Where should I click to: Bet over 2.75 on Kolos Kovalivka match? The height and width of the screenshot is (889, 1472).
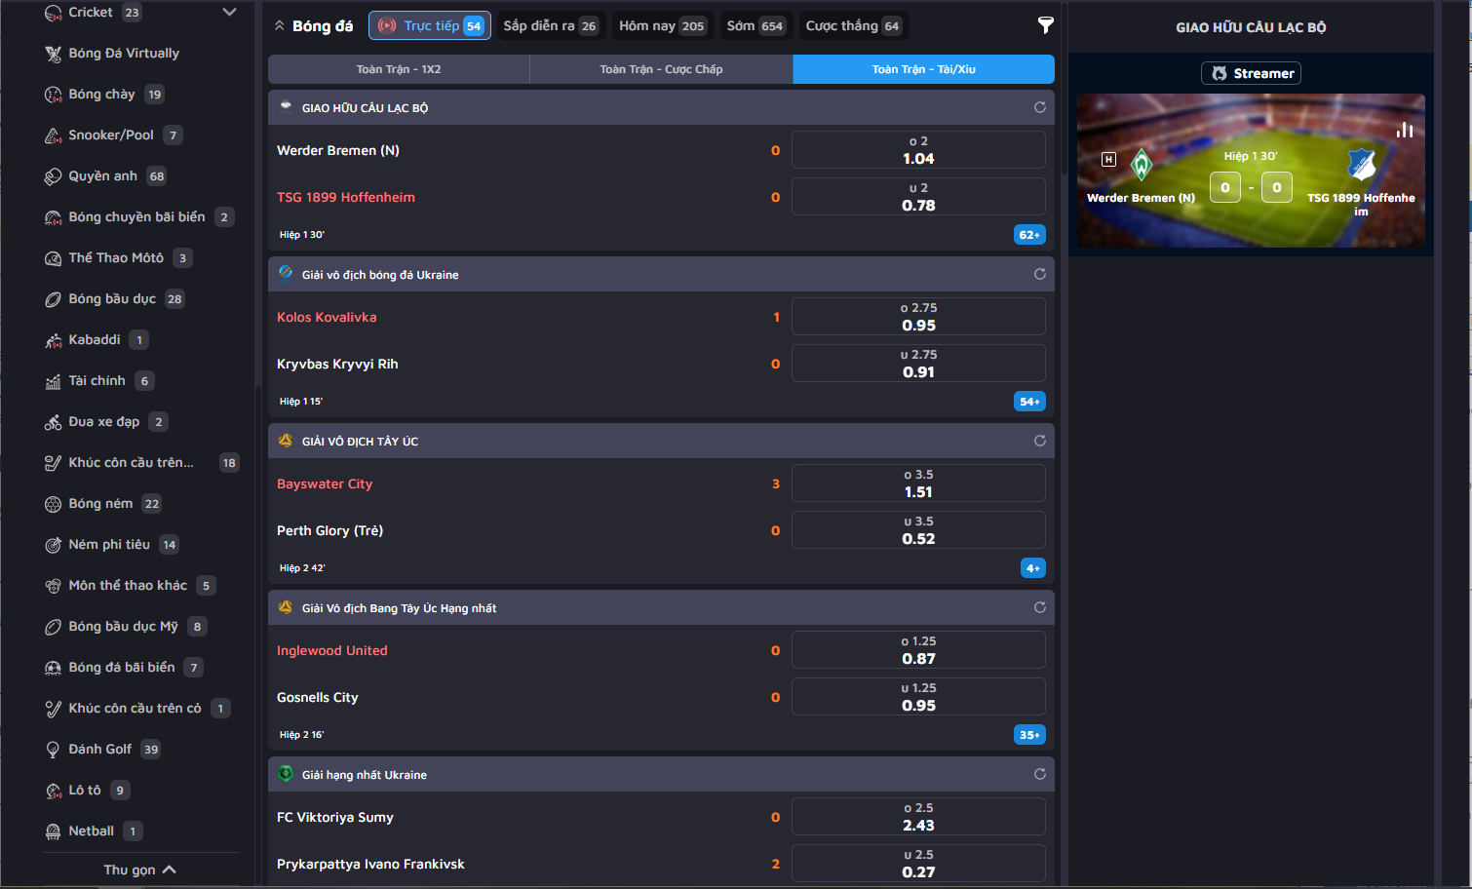(x=918, y=317)
